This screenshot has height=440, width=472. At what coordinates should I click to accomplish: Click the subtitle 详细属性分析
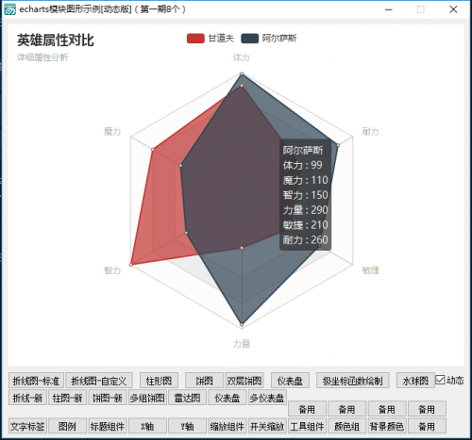coord(42,57)
